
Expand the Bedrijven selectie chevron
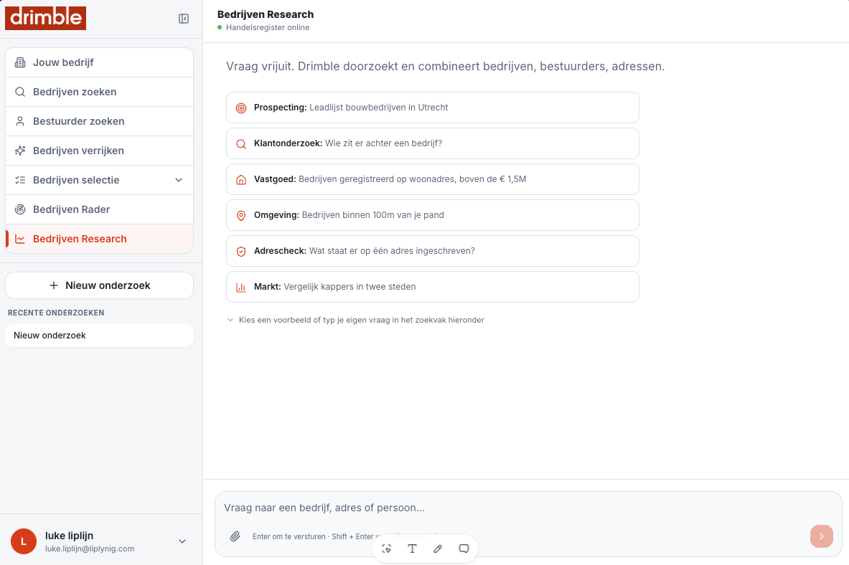[179, 180]
